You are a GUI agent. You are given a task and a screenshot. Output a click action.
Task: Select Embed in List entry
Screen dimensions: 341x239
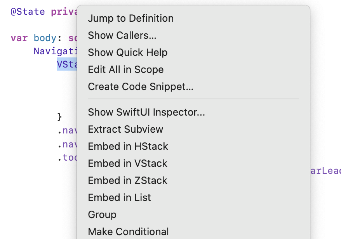[x=193, y=197]
